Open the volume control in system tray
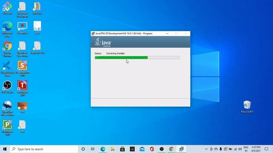 240,149
